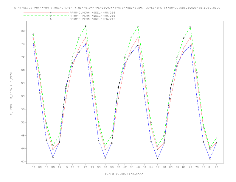Click x-axis tick label 06
The width and height of the screenshot is (236, 182).
click(x=46, y=167)
